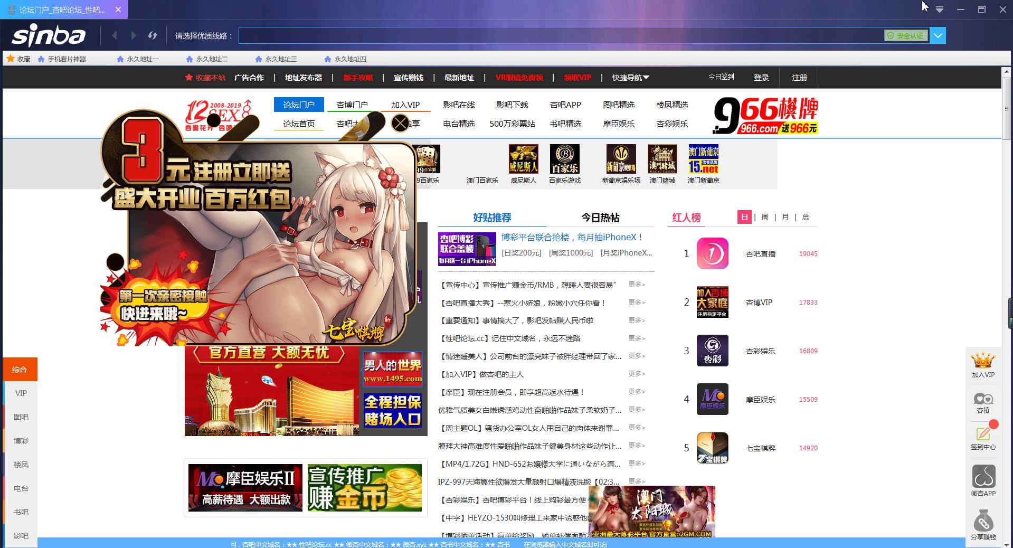
Task: Expand the 快捷导航 dropdown menu
Action: pyautogui.click(x=631, y=78)
